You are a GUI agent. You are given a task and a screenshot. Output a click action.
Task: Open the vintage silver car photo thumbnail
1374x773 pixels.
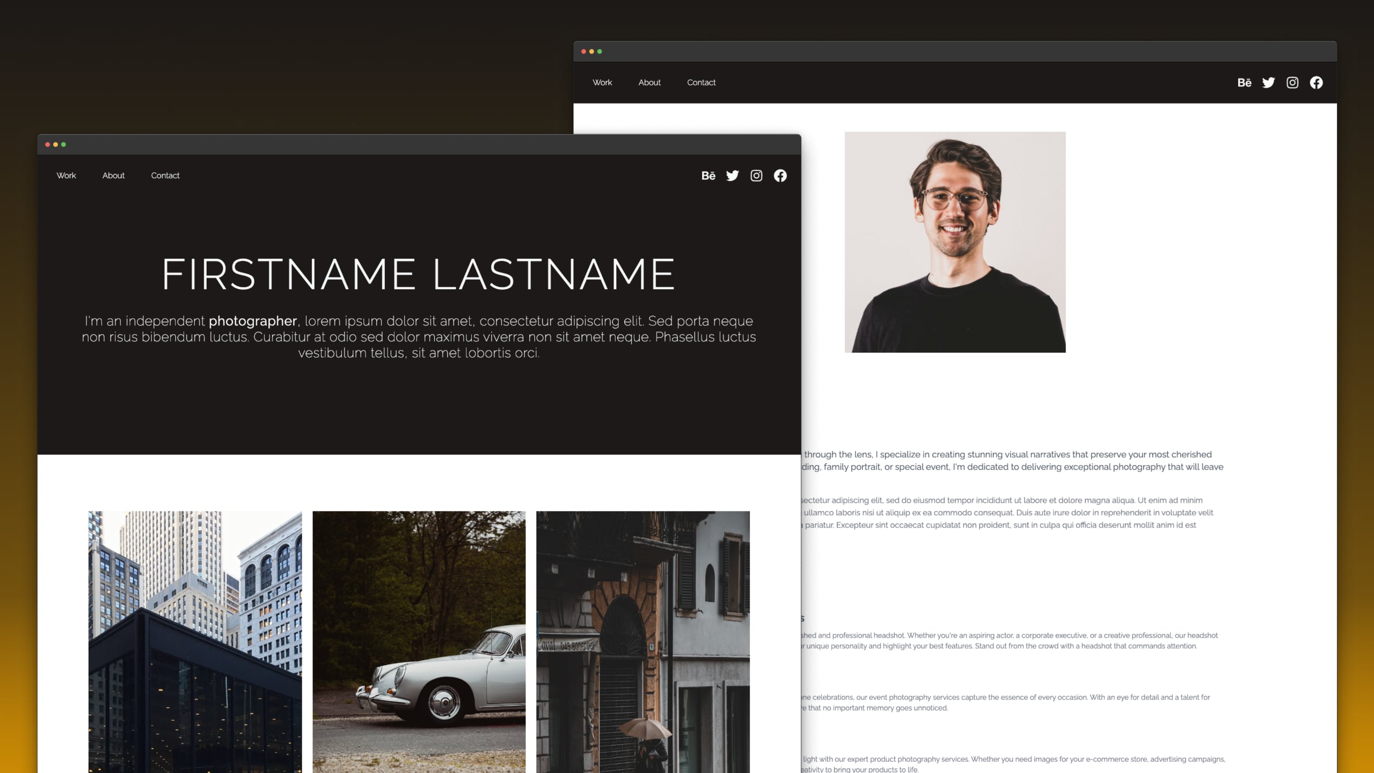pos(419,641)
